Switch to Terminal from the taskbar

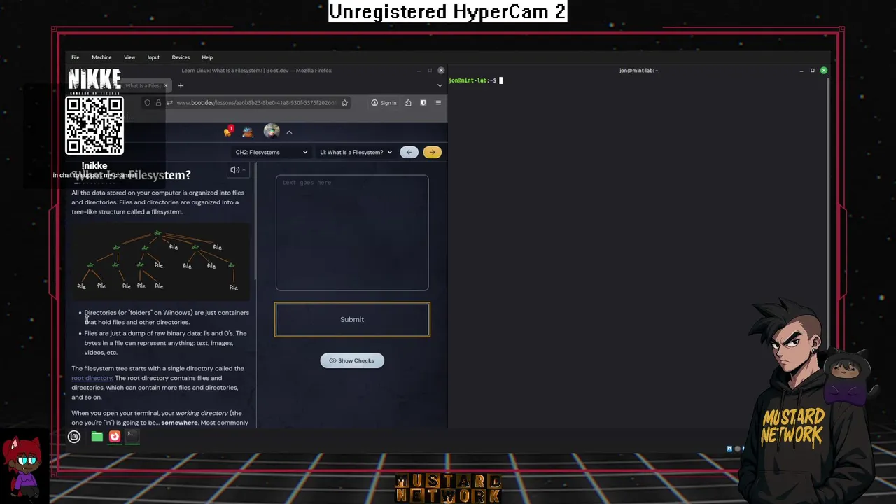(131, 437)
